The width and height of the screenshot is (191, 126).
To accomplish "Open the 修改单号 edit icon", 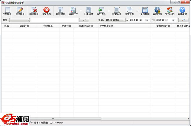I will [20, 11].
